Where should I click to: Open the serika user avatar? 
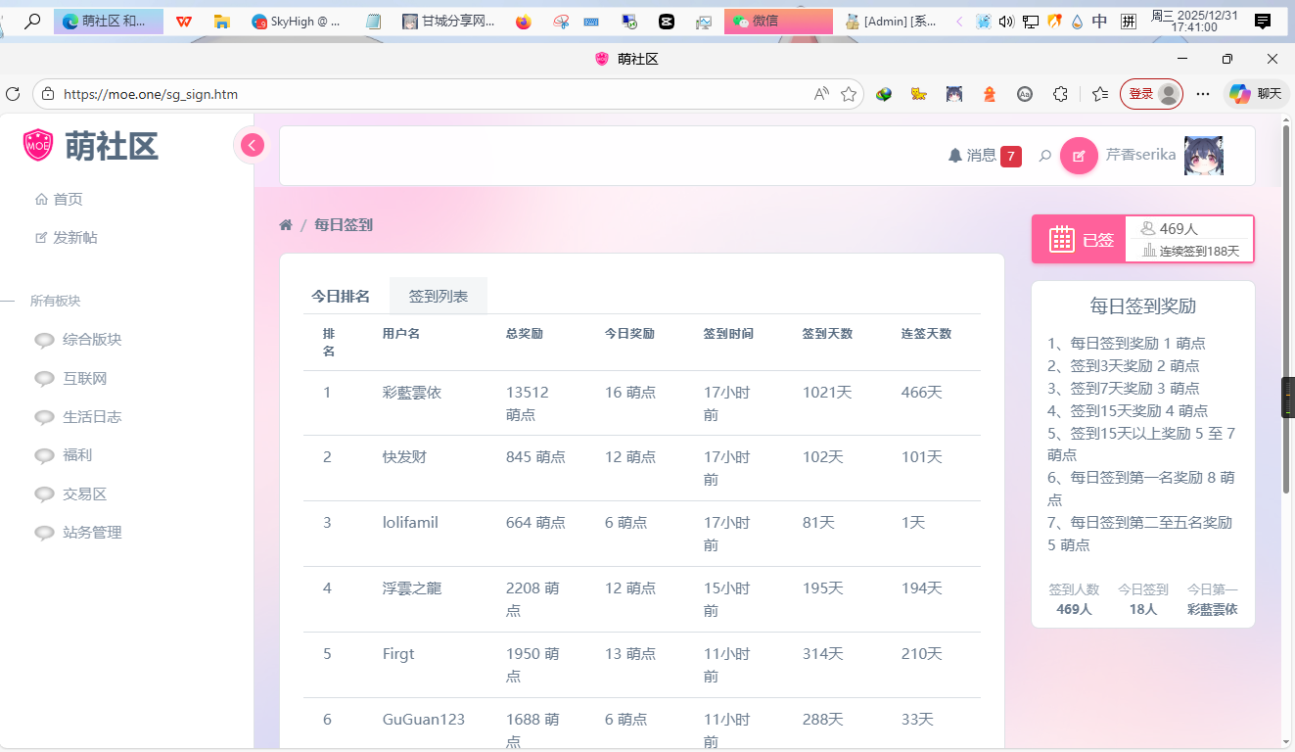coord(1203,156)
